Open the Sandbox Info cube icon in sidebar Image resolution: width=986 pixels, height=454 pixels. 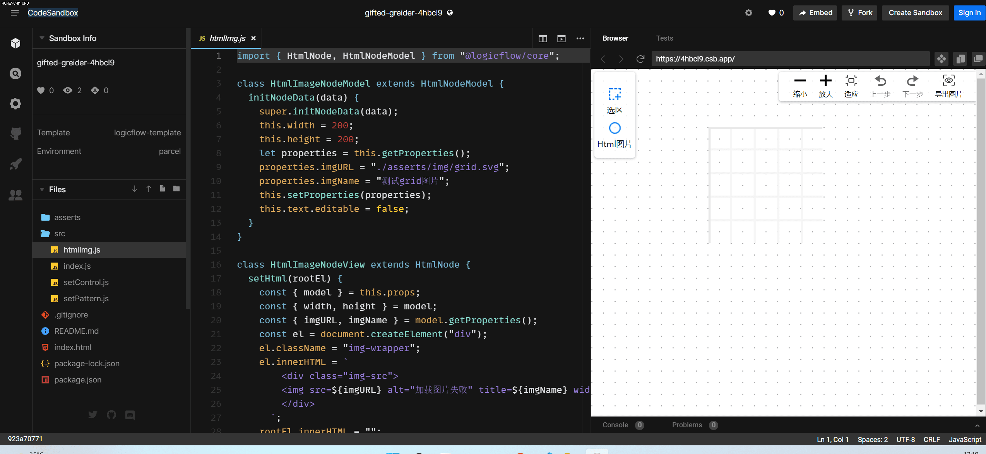click(x=15, y=43)
